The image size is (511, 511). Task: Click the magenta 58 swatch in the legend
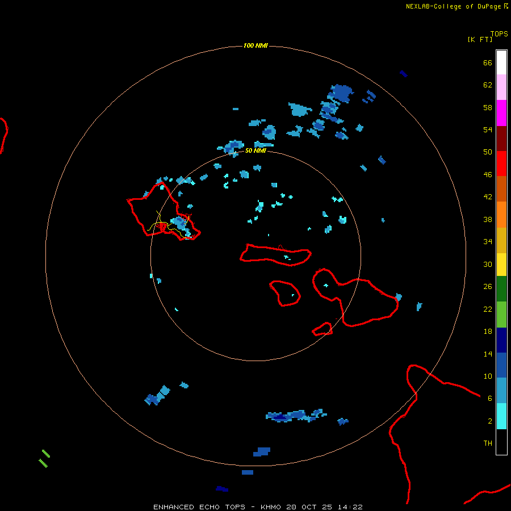[x=501, y=113]
